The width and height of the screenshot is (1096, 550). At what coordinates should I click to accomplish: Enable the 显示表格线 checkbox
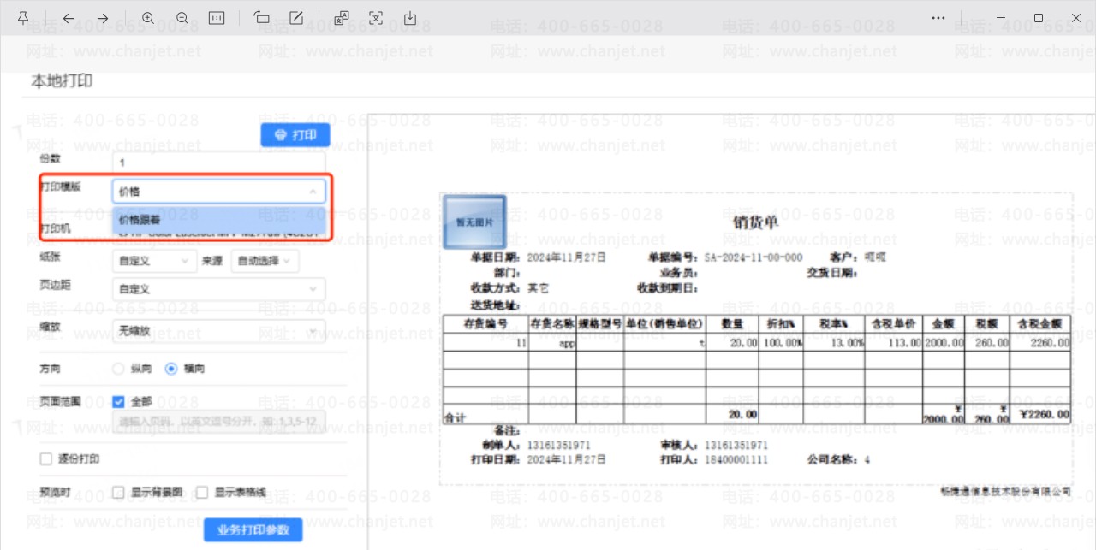click(202, 493)
